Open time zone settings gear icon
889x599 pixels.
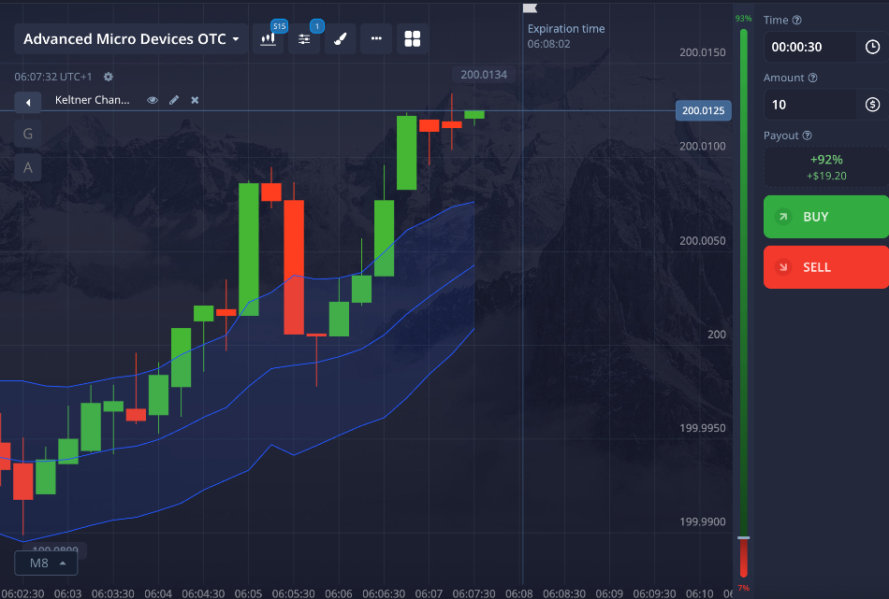click(109, 77)
